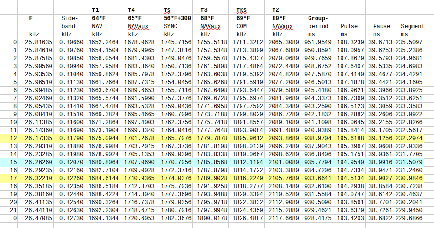Click the COM column label cell
434x228 pixels.
pos(242,26)
